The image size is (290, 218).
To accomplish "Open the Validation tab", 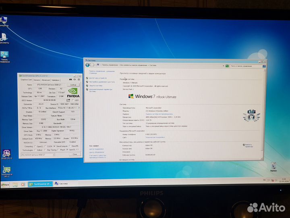I will click(x=56, y=80).
